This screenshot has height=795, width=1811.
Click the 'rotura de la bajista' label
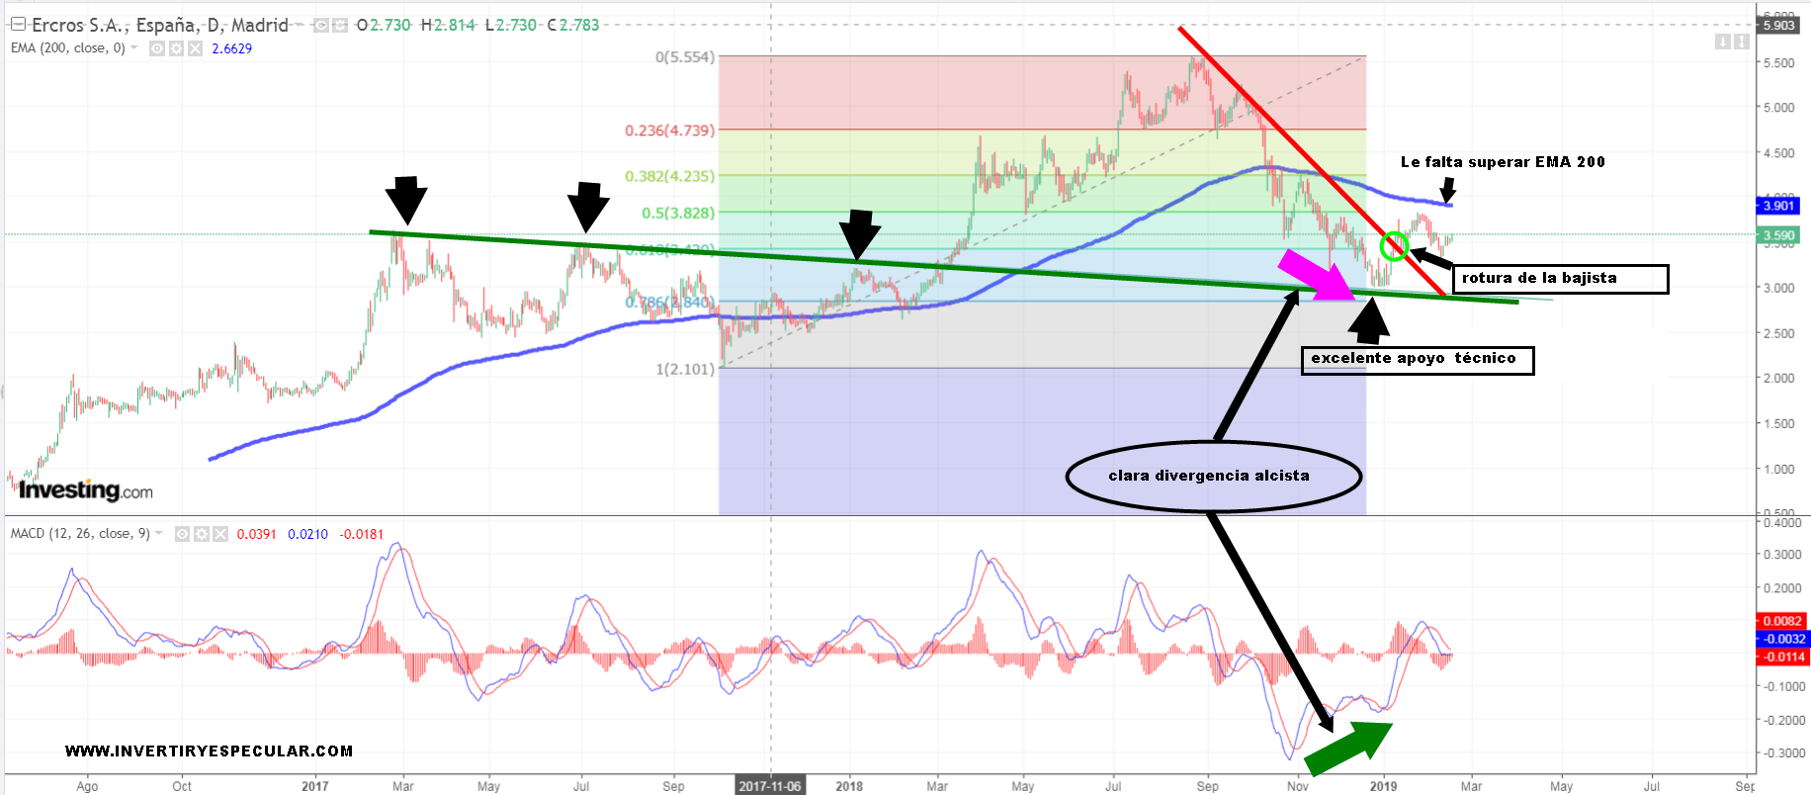(1559, 279)
